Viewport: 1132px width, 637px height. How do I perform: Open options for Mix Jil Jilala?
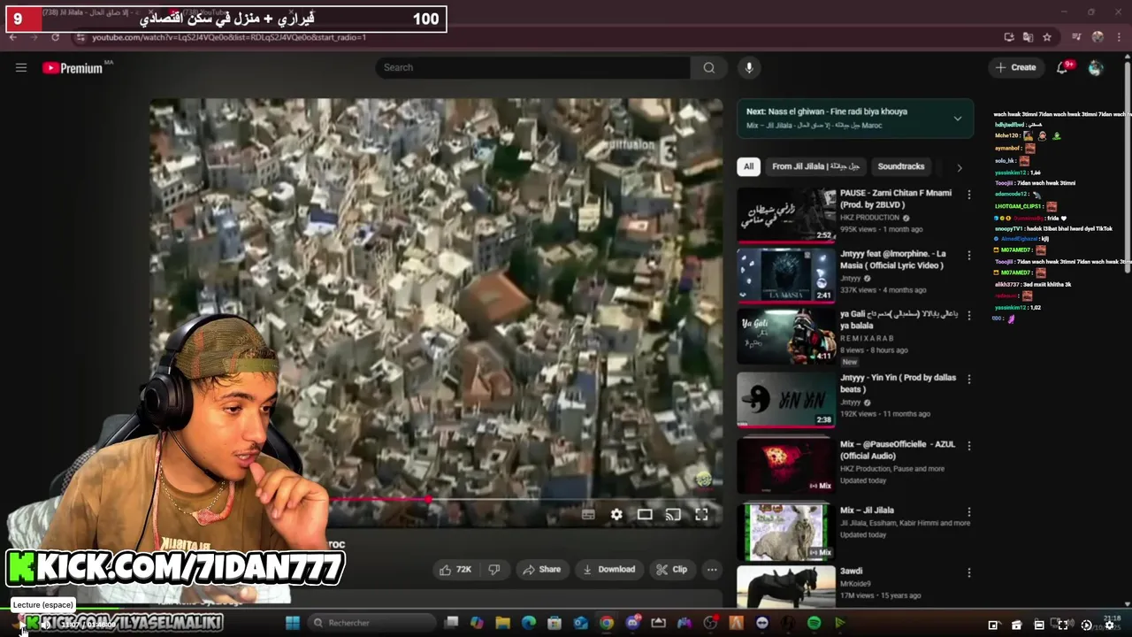coord(969,511)
